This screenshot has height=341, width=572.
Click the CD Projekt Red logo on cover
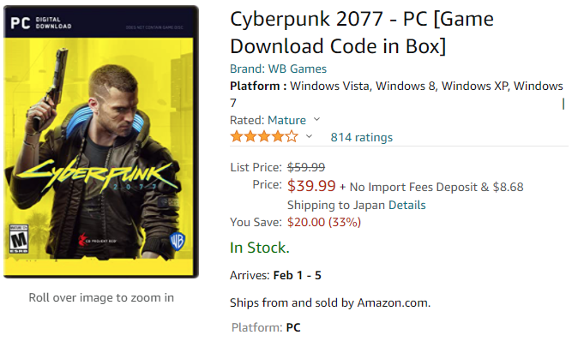[97, 241]
